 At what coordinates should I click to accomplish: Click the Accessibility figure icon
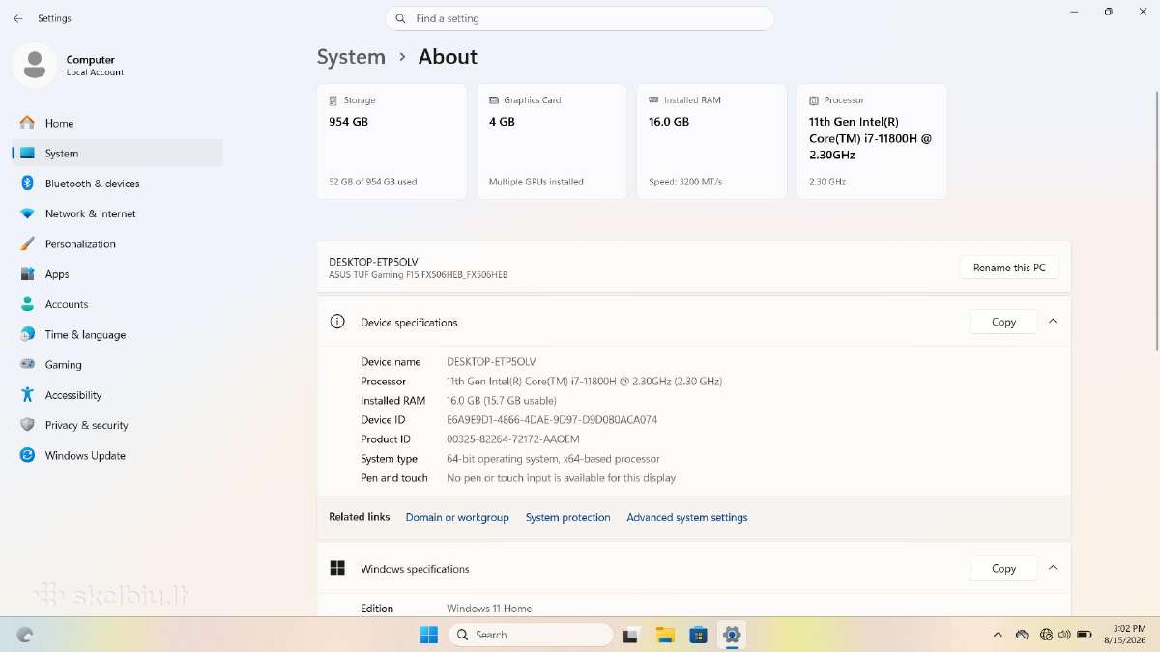coord(27,395)
